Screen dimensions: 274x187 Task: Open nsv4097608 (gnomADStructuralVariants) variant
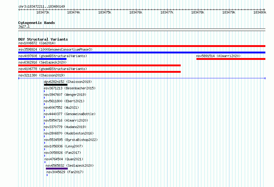[x=53, y=56]
